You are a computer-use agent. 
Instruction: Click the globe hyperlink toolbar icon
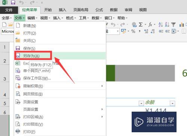point(134,25)
